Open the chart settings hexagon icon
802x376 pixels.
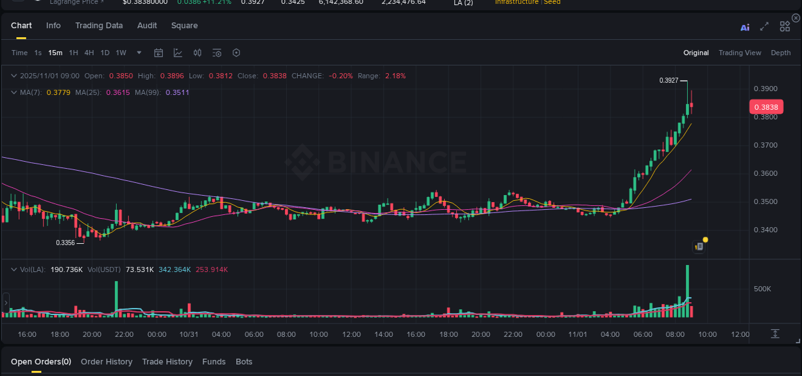(236, 53)
